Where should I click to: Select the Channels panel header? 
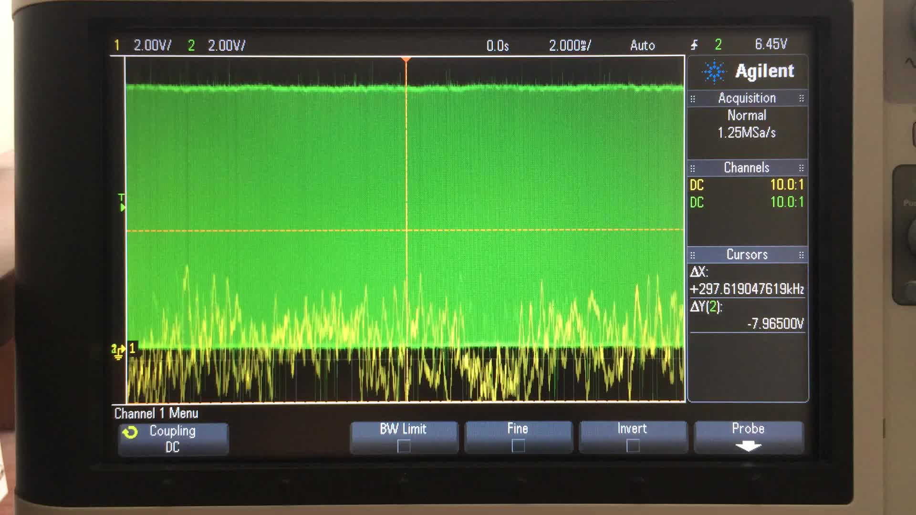coord(747,168)
